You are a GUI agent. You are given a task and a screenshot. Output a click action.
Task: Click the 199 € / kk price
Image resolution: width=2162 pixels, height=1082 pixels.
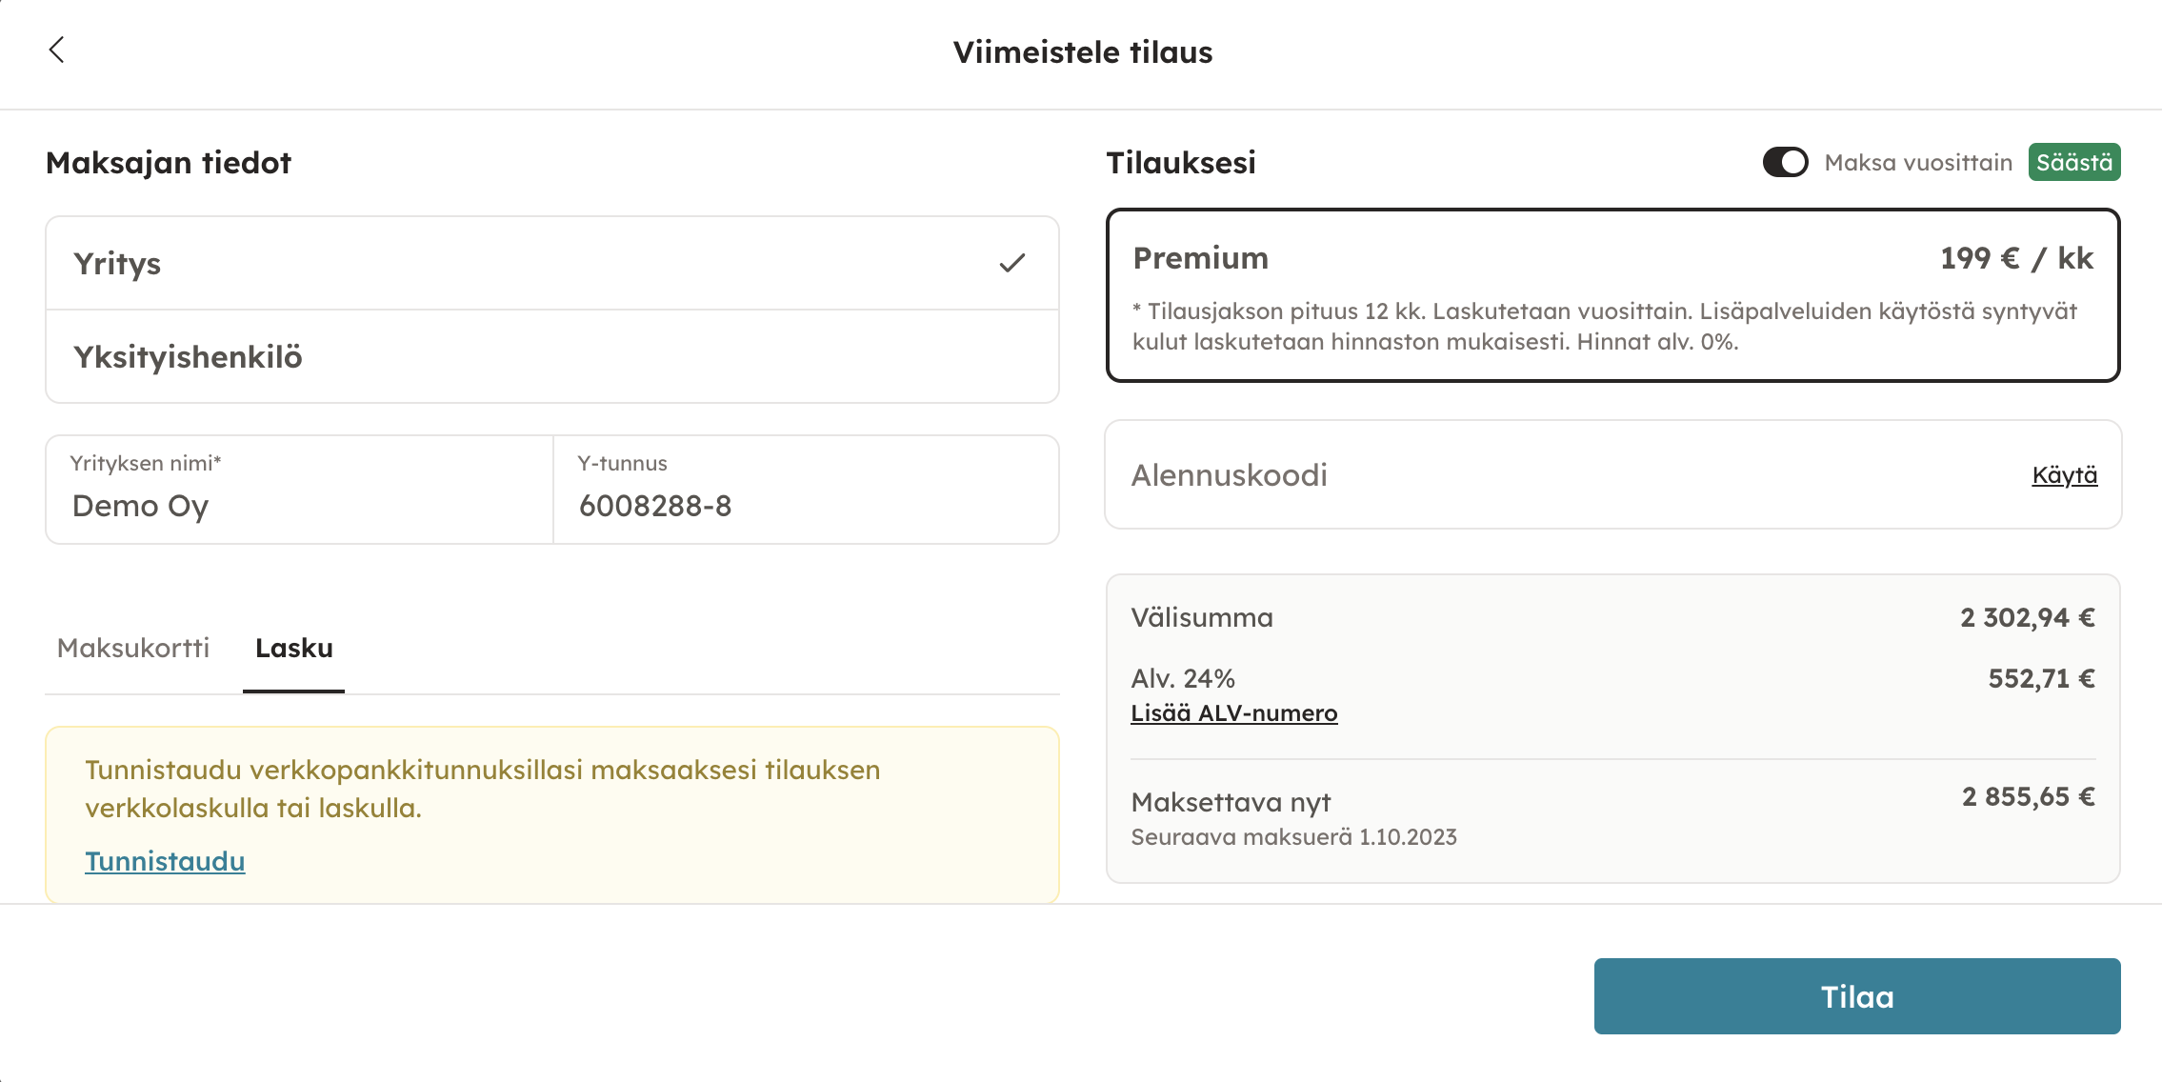pos(2015,258)
